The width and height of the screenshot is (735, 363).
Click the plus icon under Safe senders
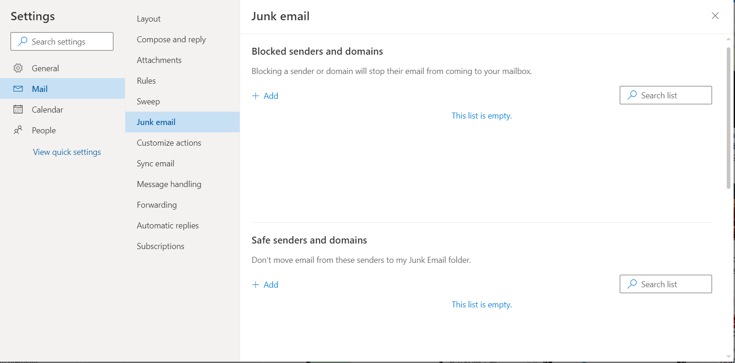point(256,284)
